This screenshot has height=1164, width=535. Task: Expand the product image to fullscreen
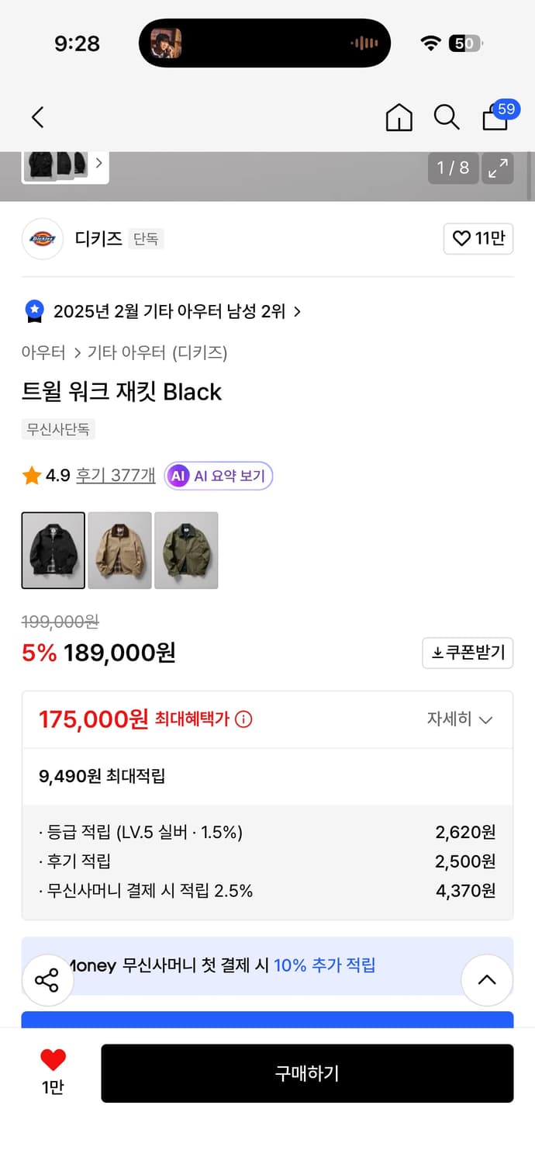[x=497, y=168]
